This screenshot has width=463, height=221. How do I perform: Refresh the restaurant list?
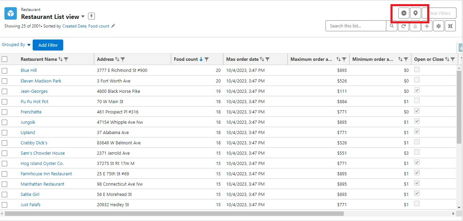coord(404,26)
